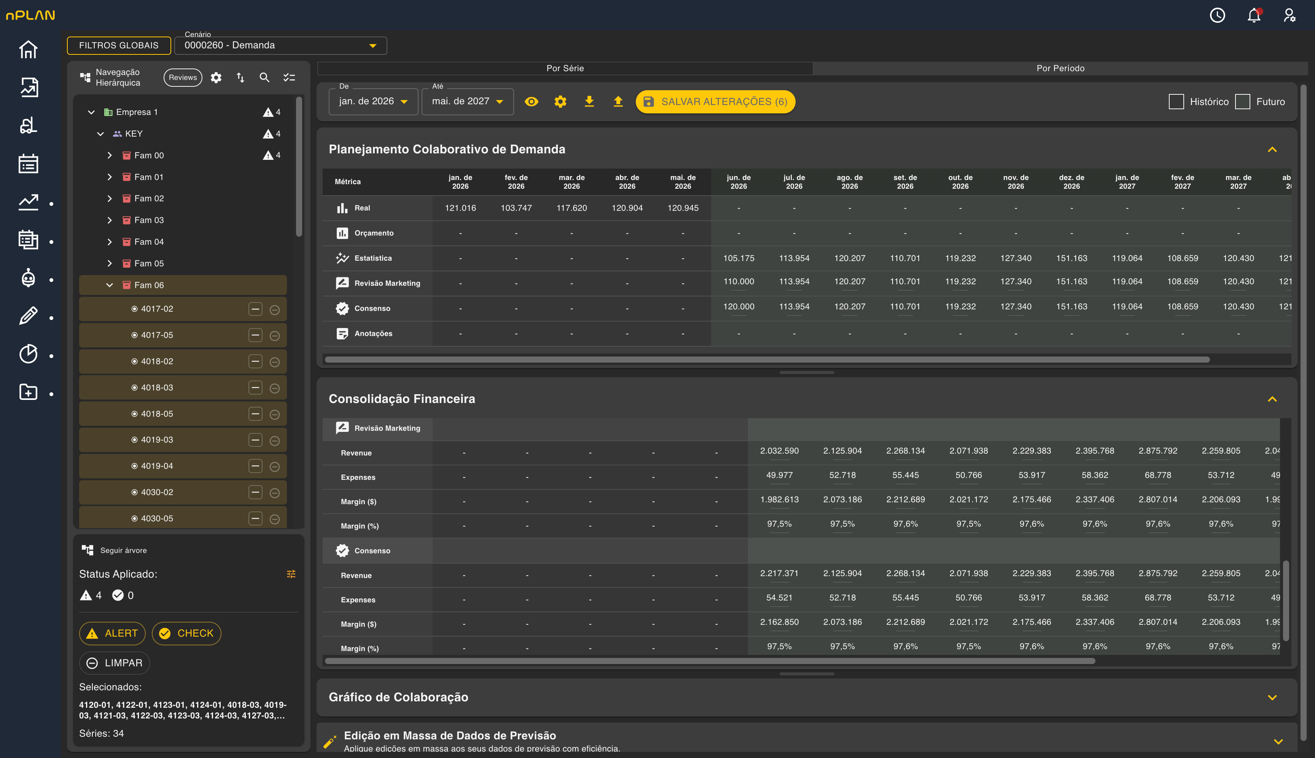Open the notifications bell icon
1315x758 pixels.
[x=1254, y=15]
